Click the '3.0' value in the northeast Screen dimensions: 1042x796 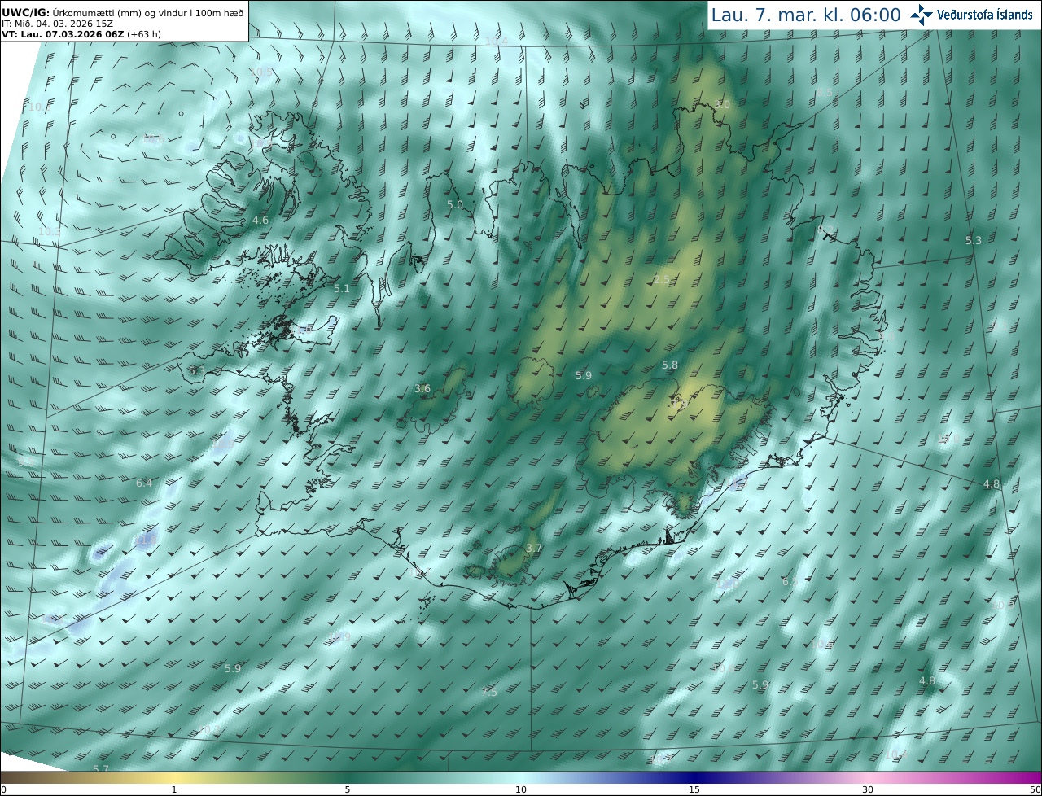point(722,104)
